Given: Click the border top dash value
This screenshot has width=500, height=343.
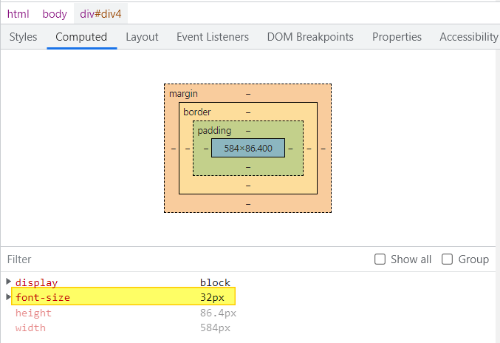Looking at the screenshot, I should click(248, 112).
